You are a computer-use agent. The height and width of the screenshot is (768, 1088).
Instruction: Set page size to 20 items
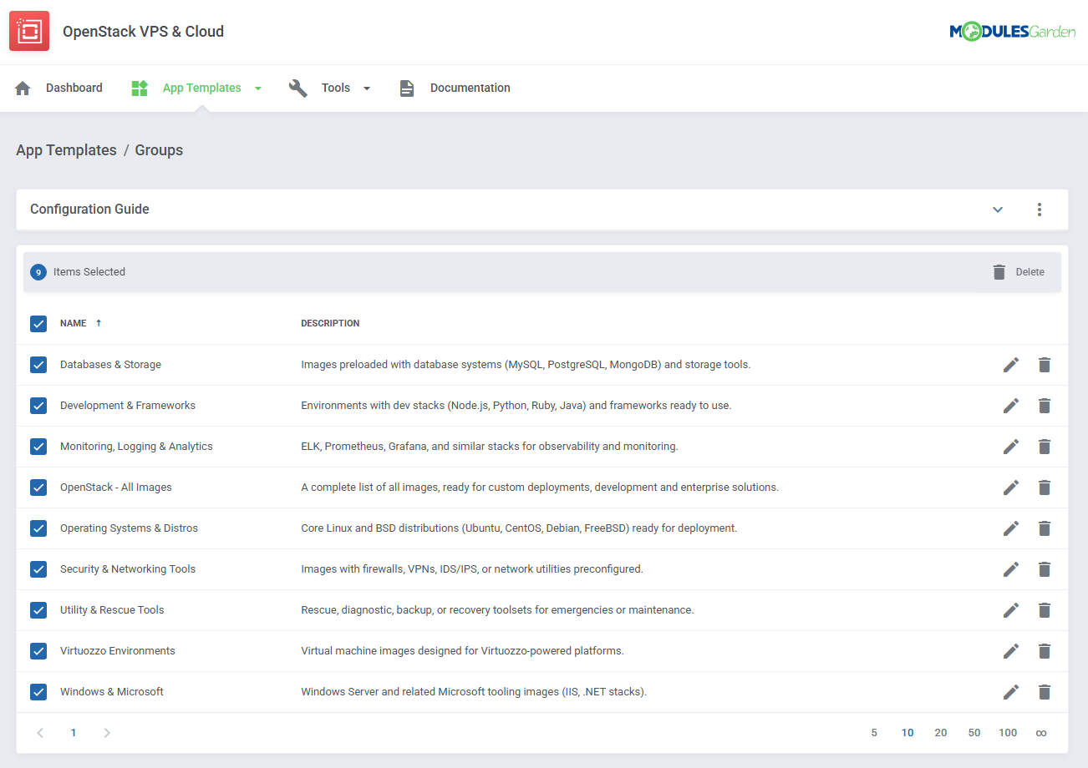pyautogui.click(x=941, y=733)
